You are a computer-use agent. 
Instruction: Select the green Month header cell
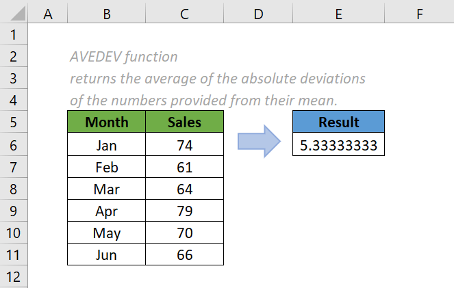(106, 122)
